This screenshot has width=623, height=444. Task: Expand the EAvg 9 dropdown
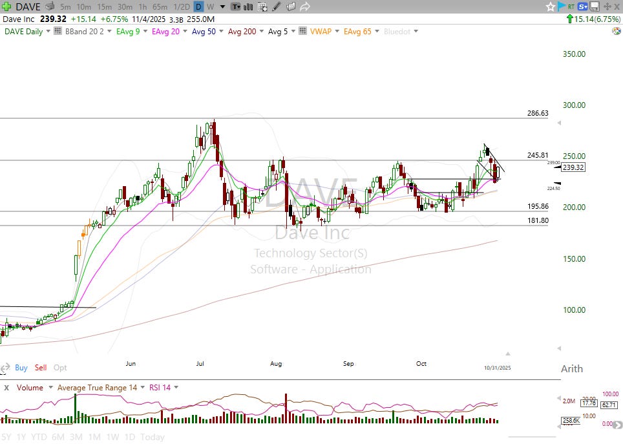(x=145, y=31)
